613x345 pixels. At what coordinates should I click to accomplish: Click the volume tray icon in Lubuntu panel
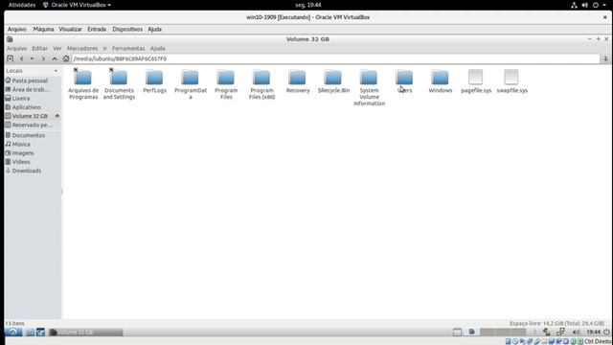tap(577, 333)
